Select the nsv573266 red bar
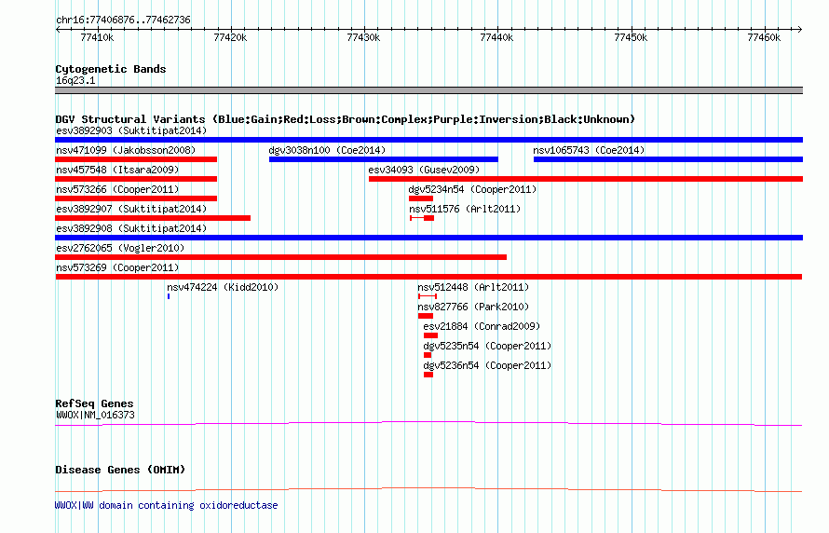The height and width of the screenshot is (533, 829). (x=136, y=198)
